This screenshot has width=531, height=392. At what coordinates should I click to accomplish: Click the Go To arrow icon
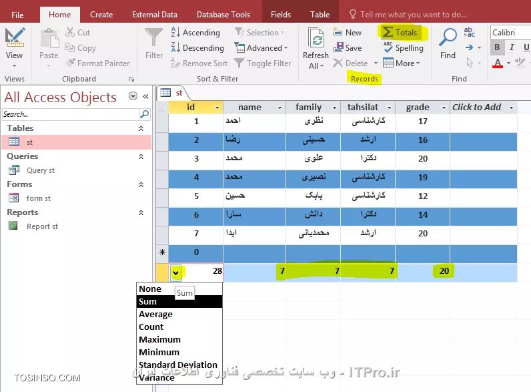pos(470,48)
